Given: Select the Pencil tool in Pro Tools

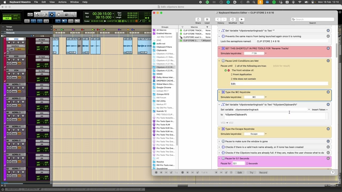Looking at the screenshot, I should point(73,14).
